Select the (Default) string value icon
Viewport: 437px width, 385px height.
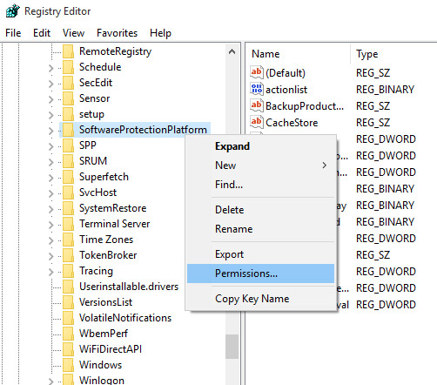pos(257,72)
